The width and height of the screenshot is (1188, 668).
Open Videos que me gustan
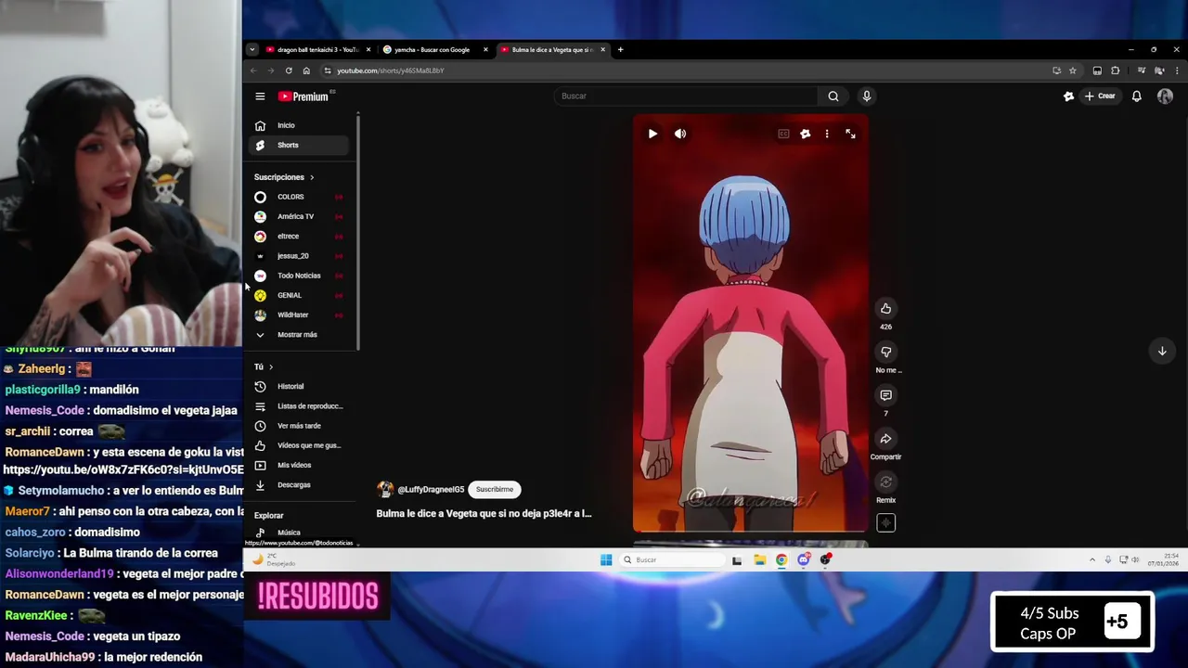pos(299,445)
